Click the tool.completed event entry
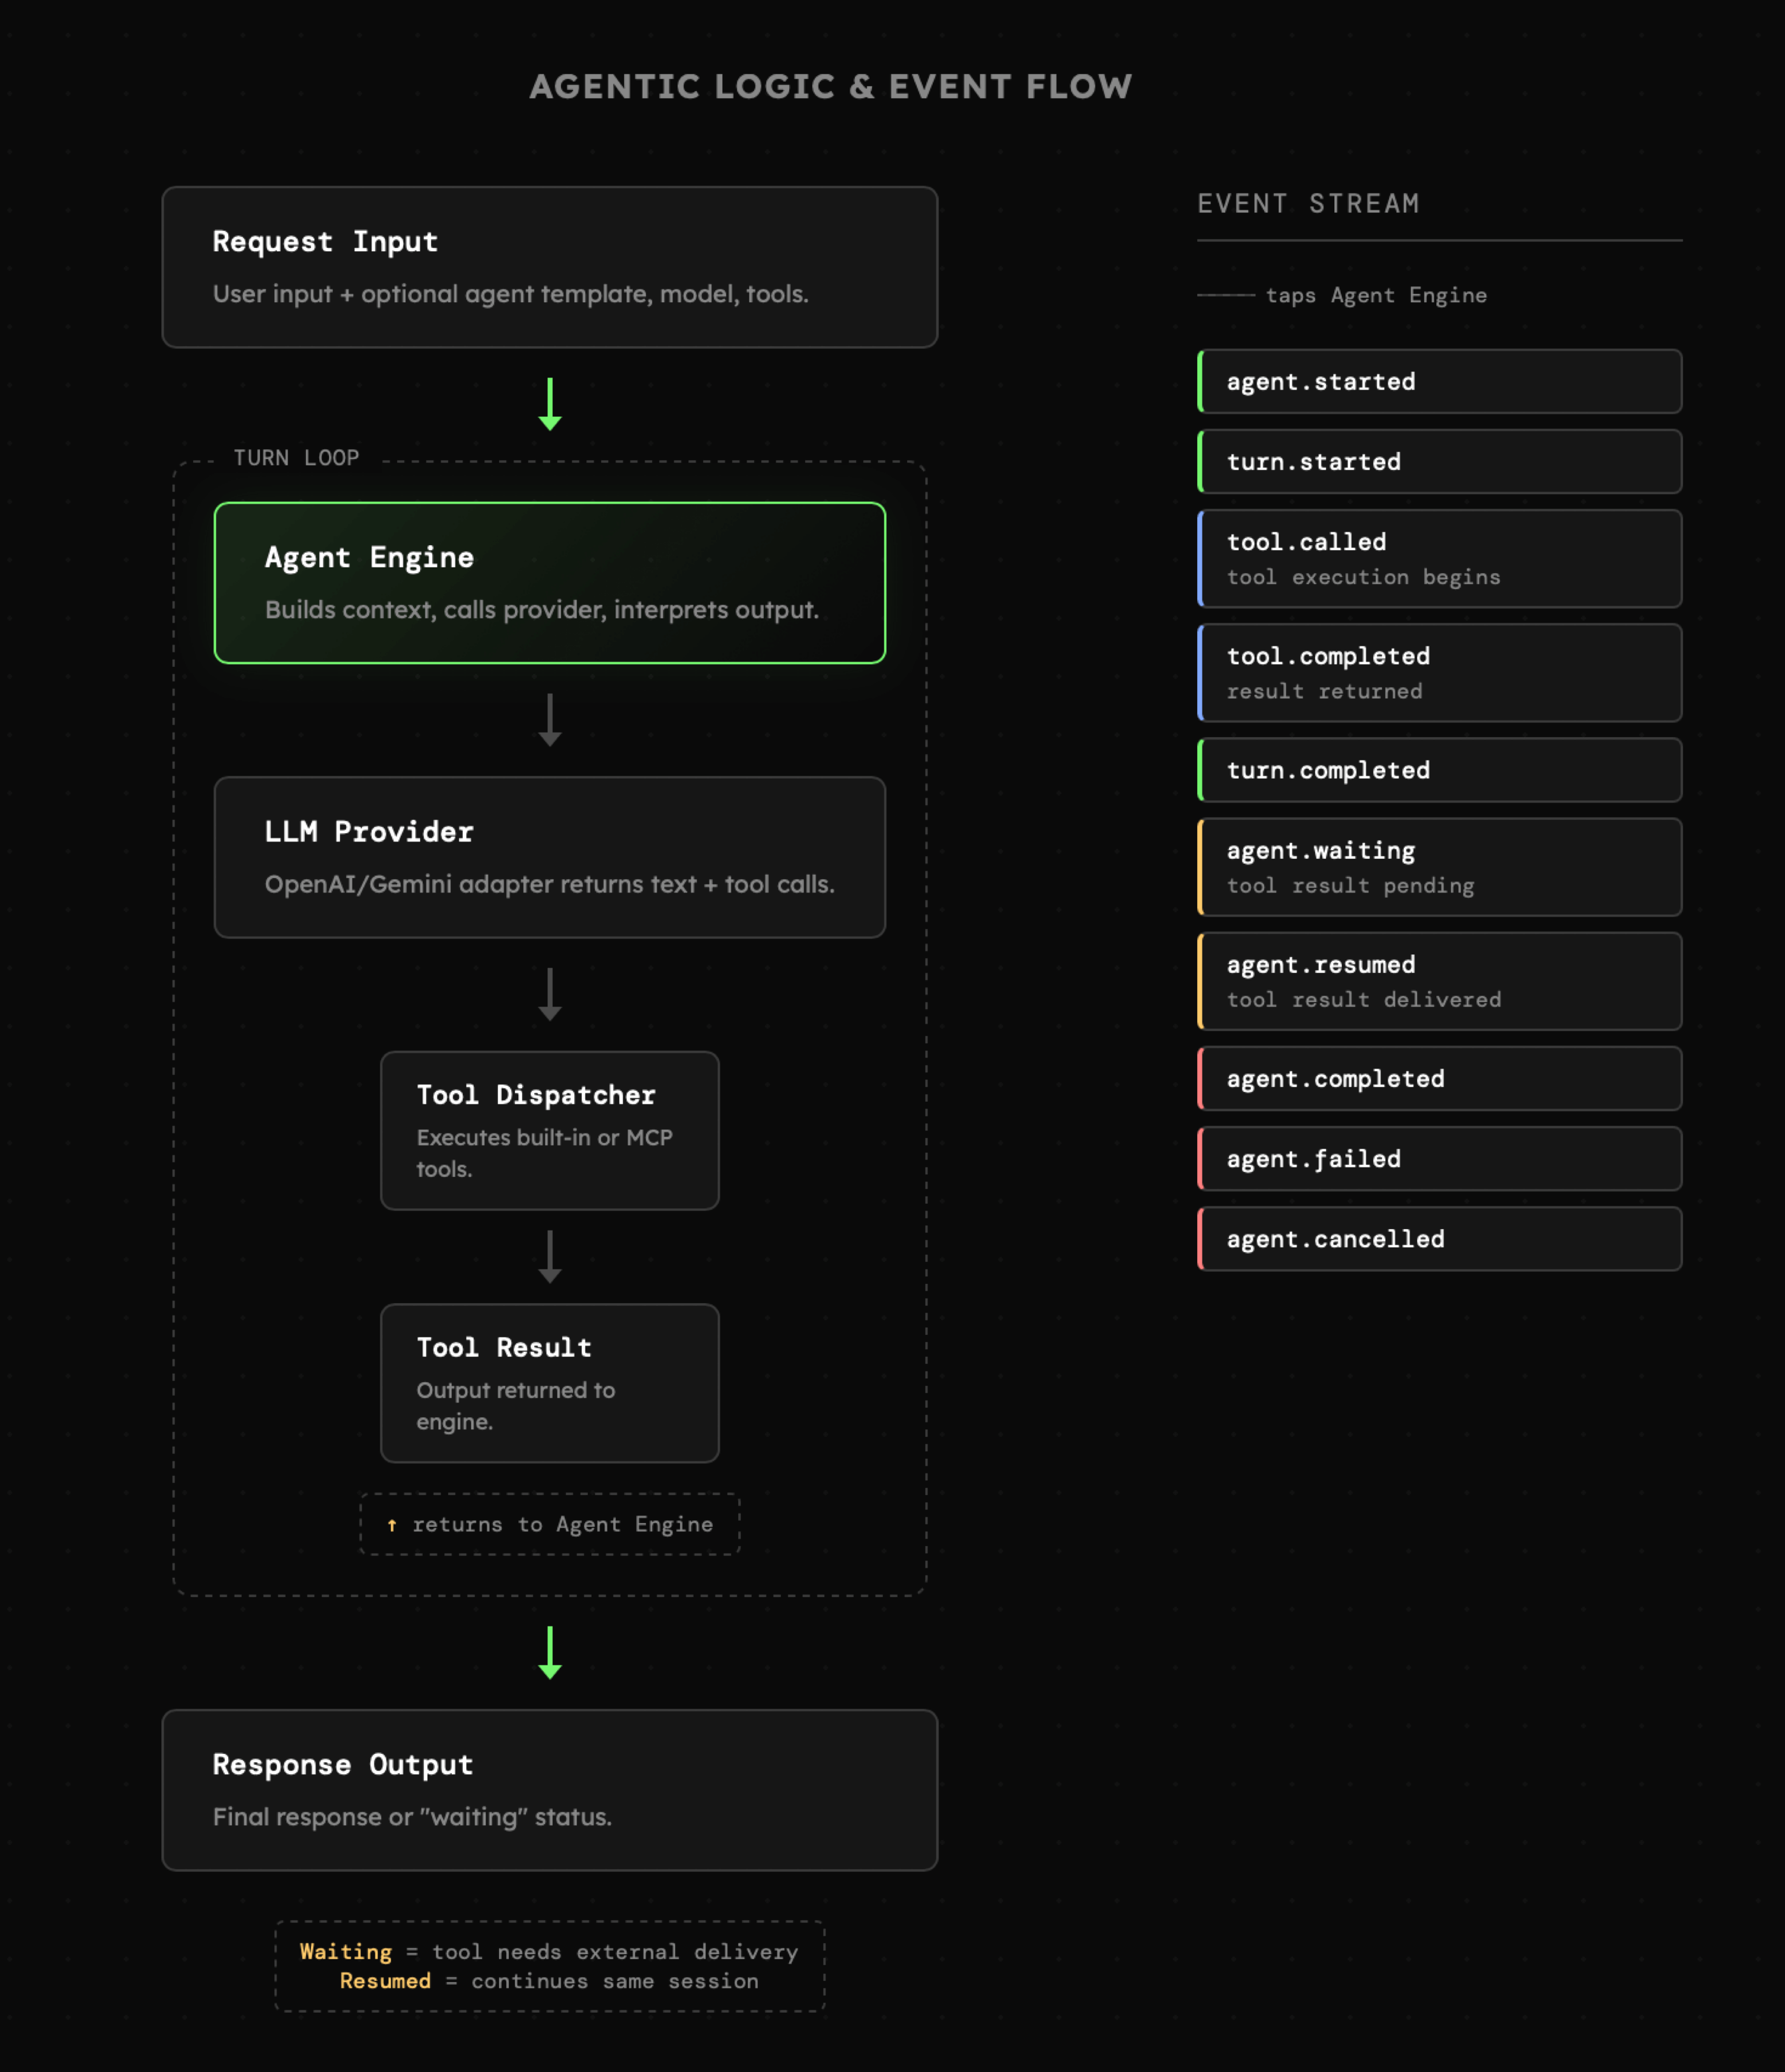Viewport: 1785px width, 2072px height. pos(1439,672)
